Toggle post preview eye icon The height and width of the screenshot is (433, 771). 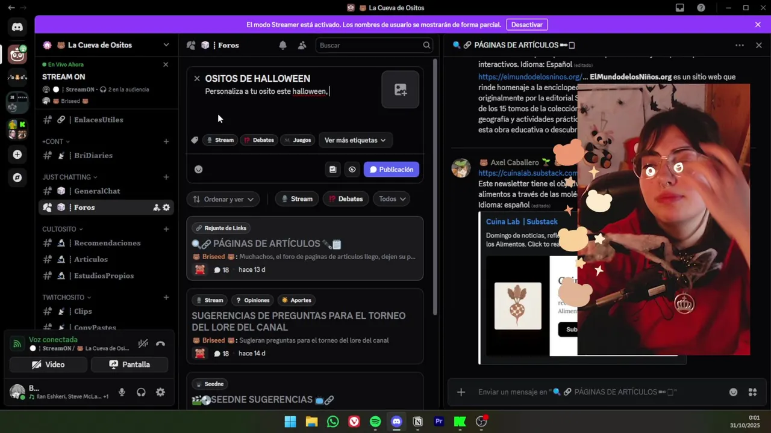[352, 170]
